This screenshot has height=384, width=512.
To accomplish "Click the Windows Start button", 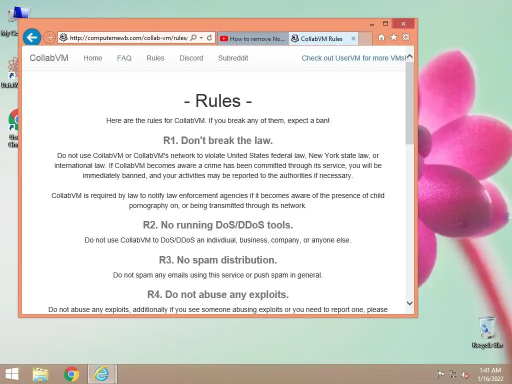I will tap(12, 374).
